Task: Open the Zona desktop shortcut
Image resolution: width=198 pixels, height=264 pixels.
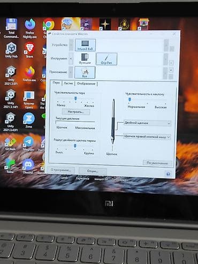Action: click(x=29, y=120)
